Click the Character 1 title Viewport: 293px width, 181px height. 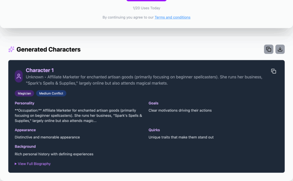click(40, 70)
